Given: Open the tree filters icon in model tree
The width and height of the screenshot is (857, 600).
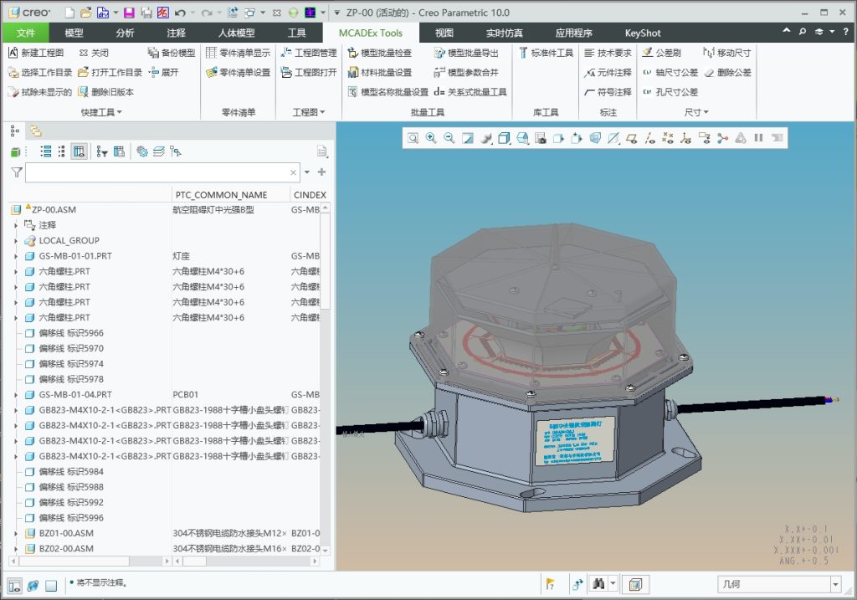Looking at the screenshot, I should (x=102, y=151).
